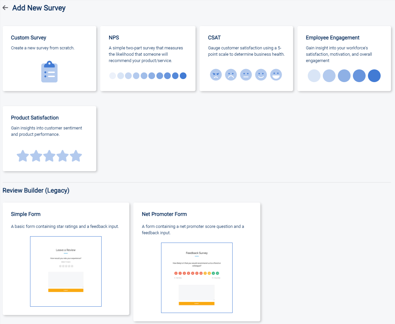Click the Feedback Survey form preview
The width and height of the screenshot is (395, 324).
click(196, 278)
